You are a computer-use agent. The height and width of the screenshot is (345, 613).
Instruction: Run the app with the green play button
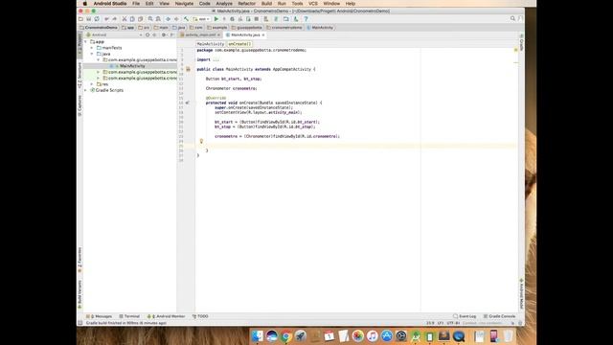tap(216, 19)
